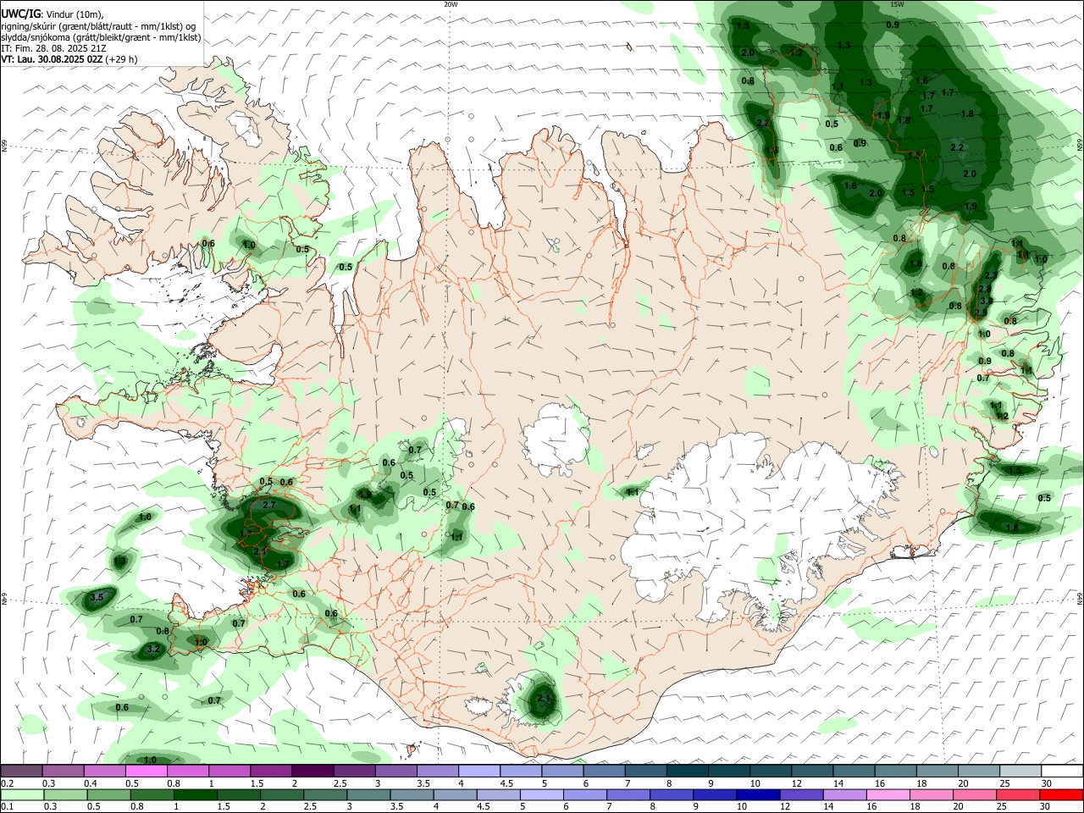Screen dimensions: 1084x813
Task: Select the darkest green lower legend swatch between 1 and 1.5
Action: click(195, 795)
